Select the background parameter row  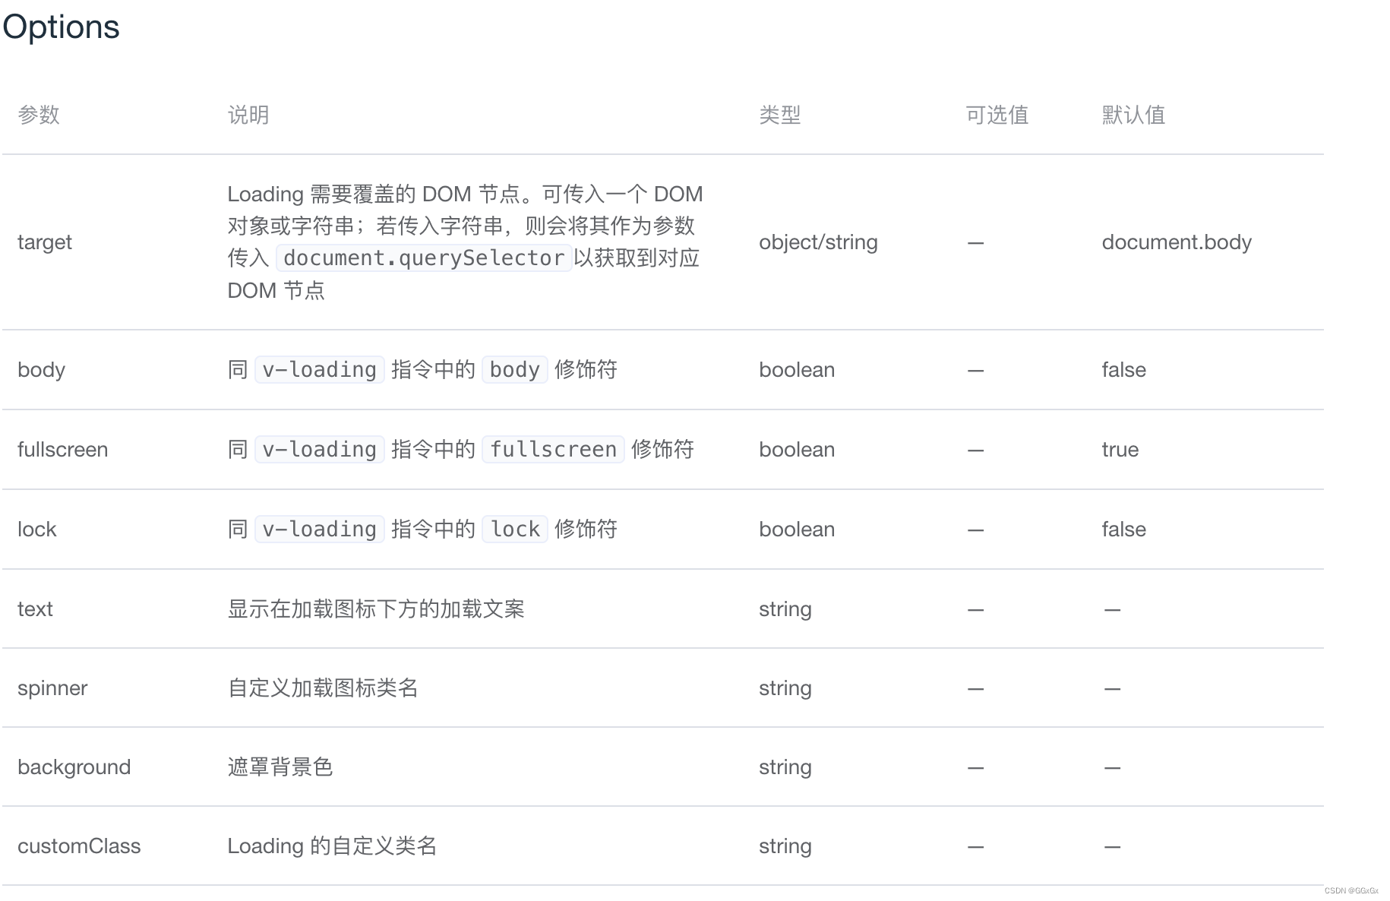74,767
